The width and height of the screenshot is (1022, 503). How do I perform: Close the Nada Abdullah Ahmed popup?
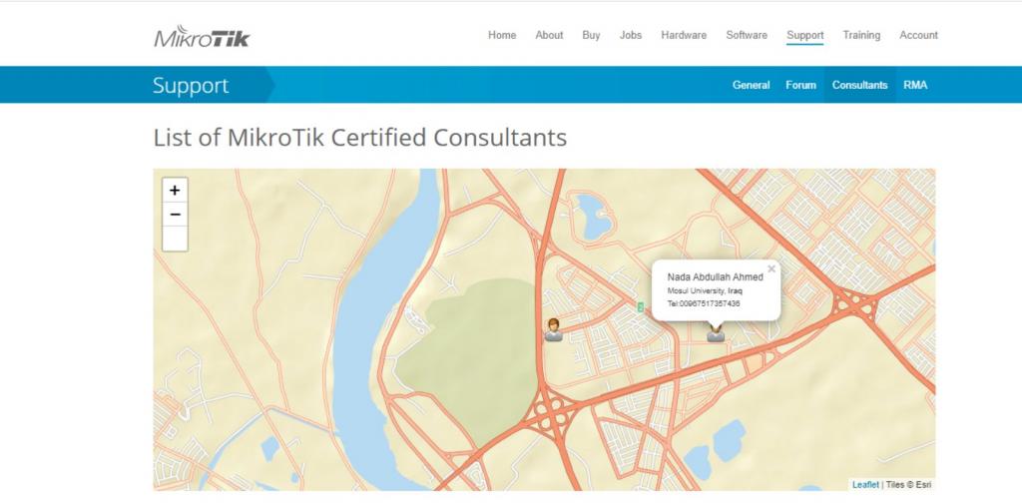coord(770,268)
